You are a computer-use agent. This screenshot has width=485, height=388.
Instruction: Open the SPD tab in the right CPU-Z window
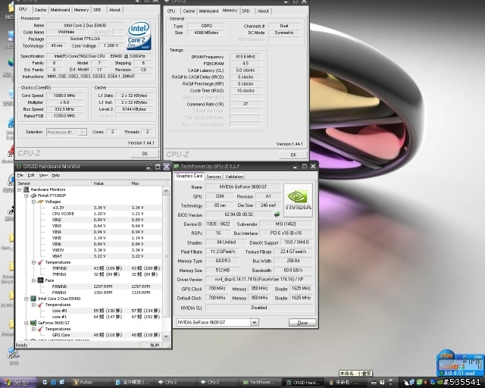246,11
